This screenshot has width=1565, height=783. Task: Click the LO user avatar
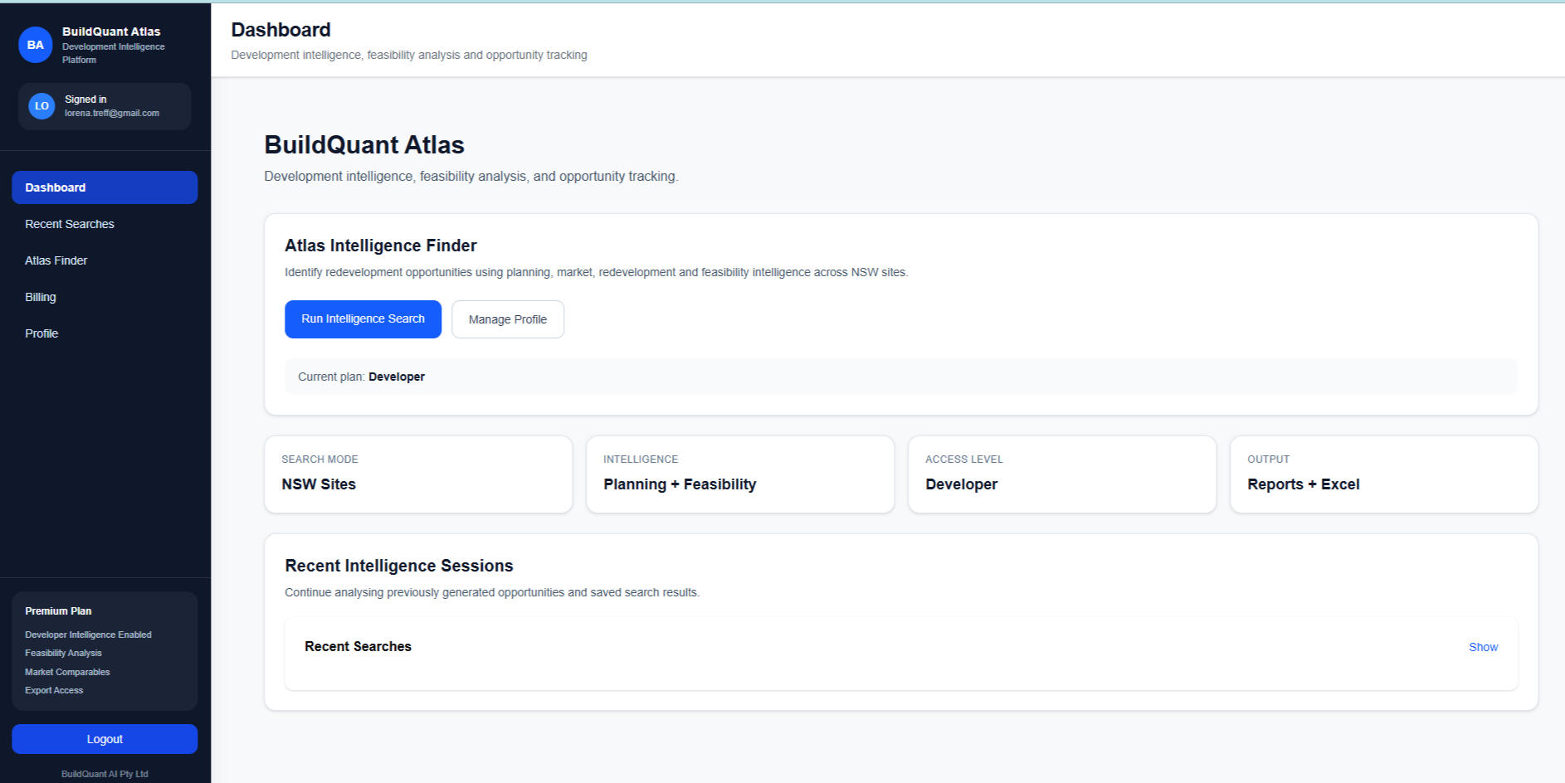tap(41, 106)
